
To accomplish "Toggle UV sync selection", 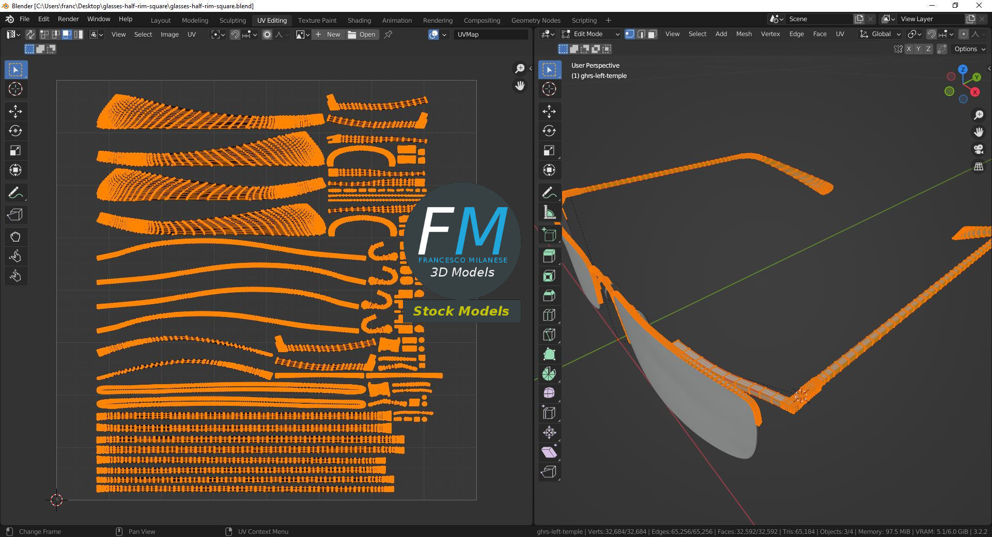I will pos(30,35).
